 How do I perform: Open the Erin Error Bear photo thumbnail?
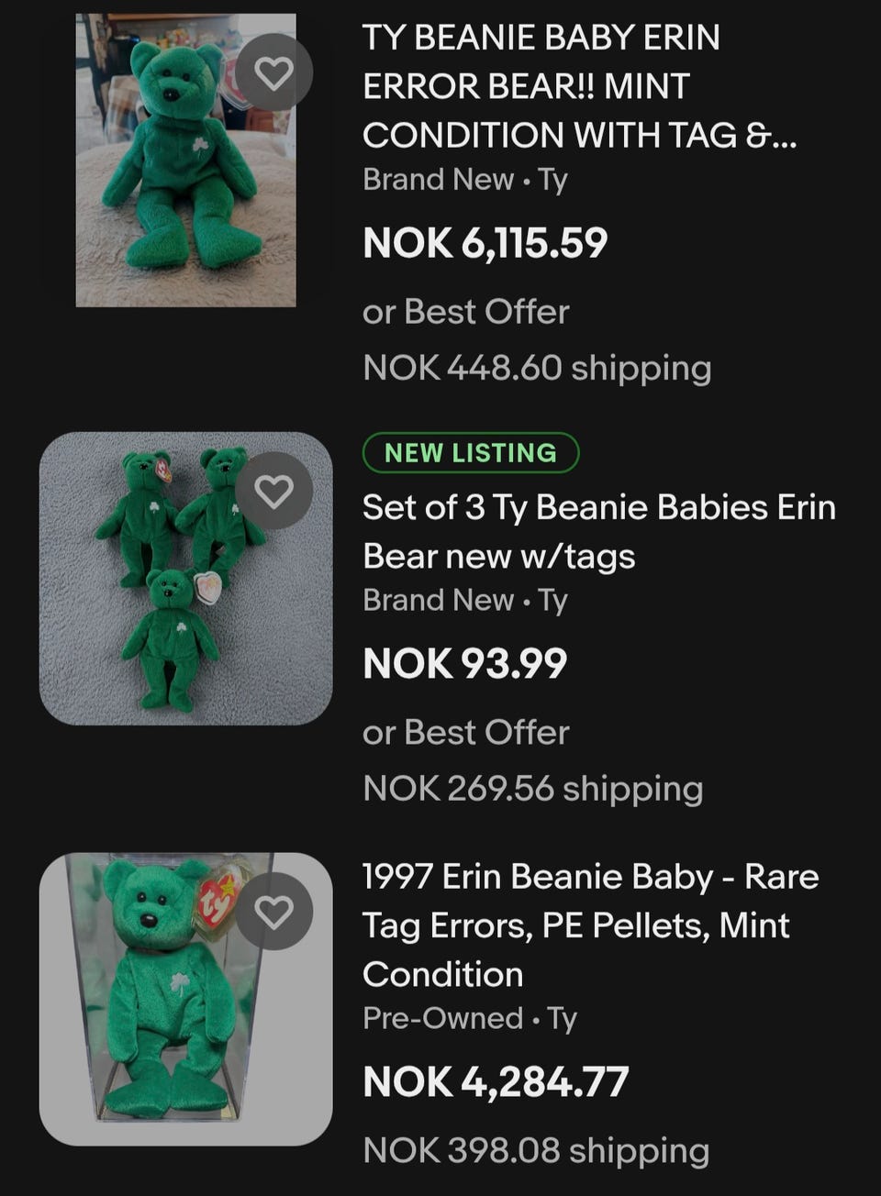pos(185,160)
